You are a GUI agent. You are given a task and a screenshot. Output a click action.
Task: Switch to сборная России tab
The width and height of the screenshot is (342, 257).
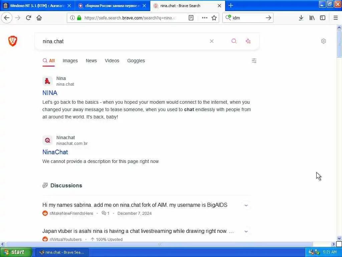(113, 6)
